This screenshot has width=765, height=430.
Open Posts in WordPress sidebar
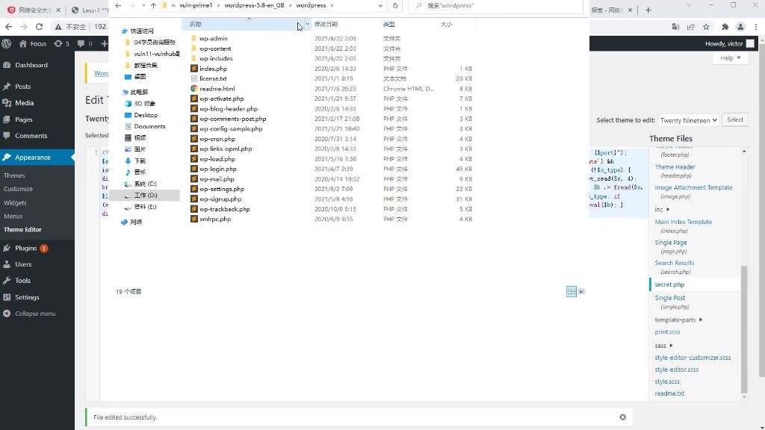pos(23,87)
